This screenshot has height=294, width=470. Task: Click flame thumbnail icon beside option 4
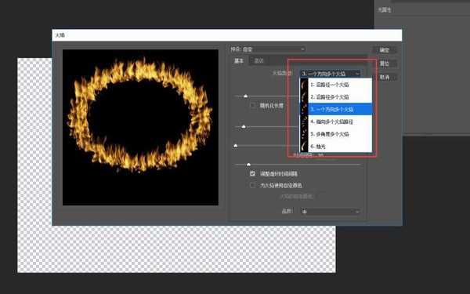click(x=304, y=122)
